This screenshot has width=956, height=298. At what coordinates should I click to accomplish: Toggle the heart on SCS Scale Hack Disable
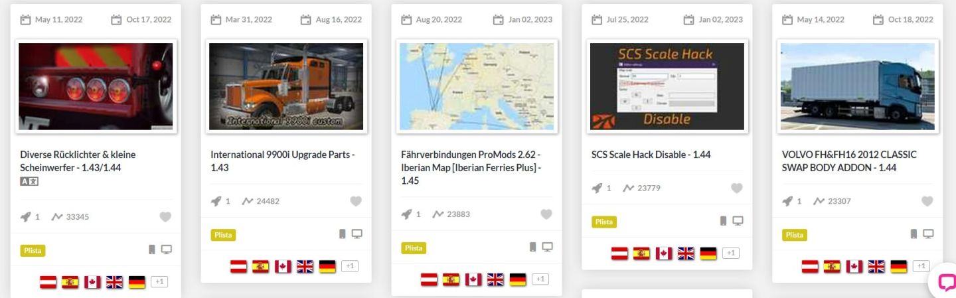click(x=737, y=188)
